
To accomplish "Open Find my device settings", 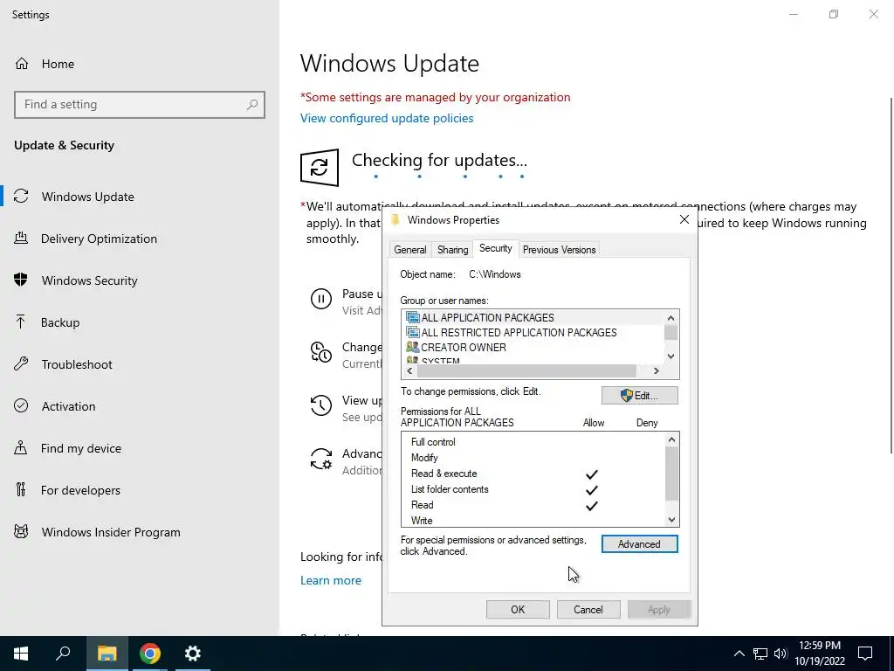I will (80, 448).
